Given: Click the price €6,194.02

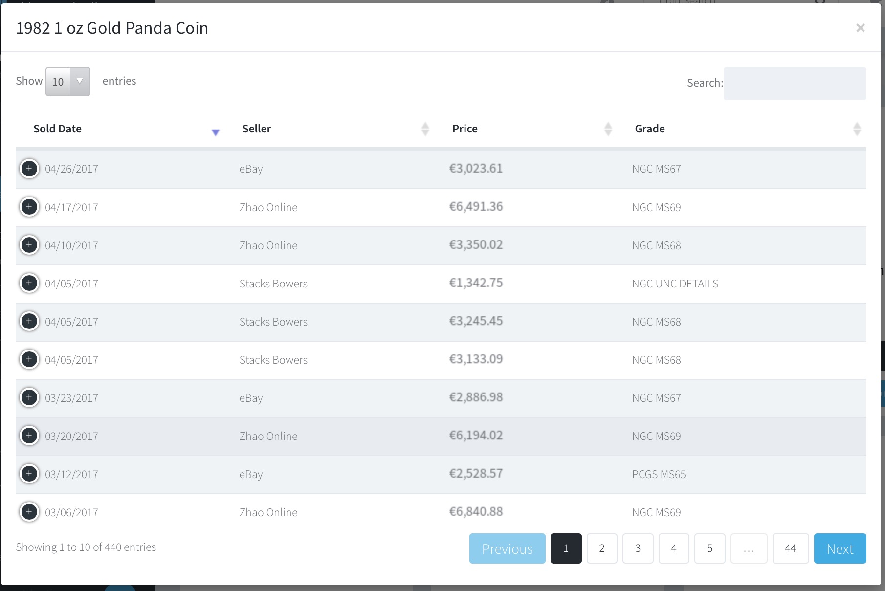Looking at the screenshot, I should tap(476, 436).
